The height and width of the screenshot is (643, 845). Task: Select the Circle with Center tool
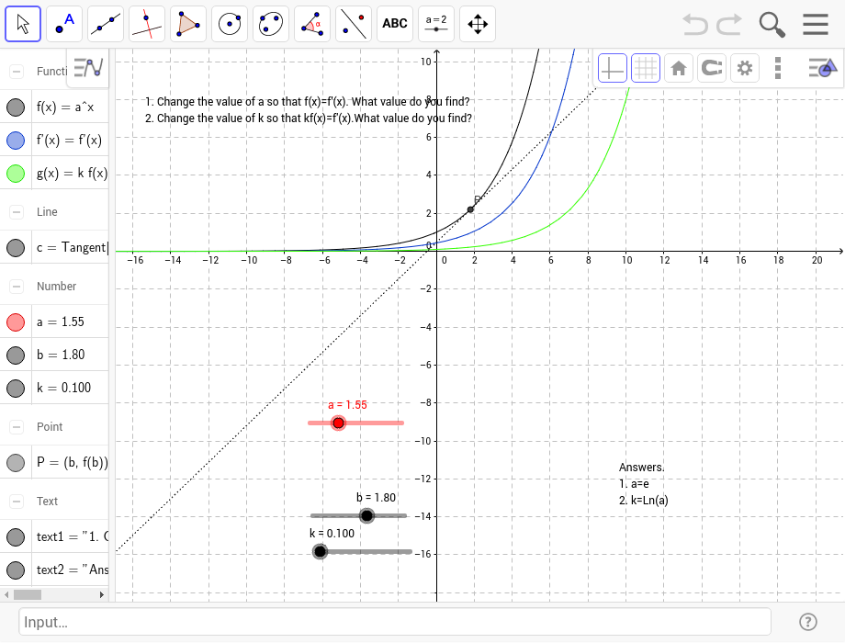click(x=229, y=23)
